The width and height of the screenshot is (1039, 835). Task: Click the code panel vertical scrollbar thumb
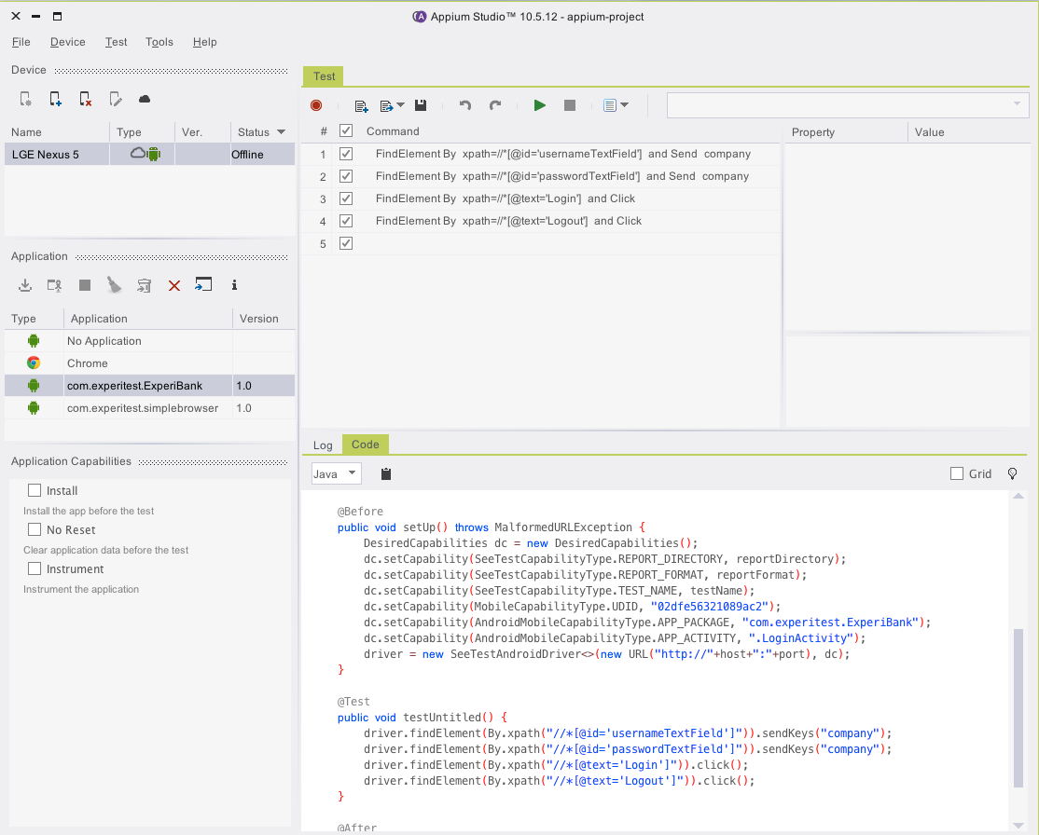(x=1018, y=707)
